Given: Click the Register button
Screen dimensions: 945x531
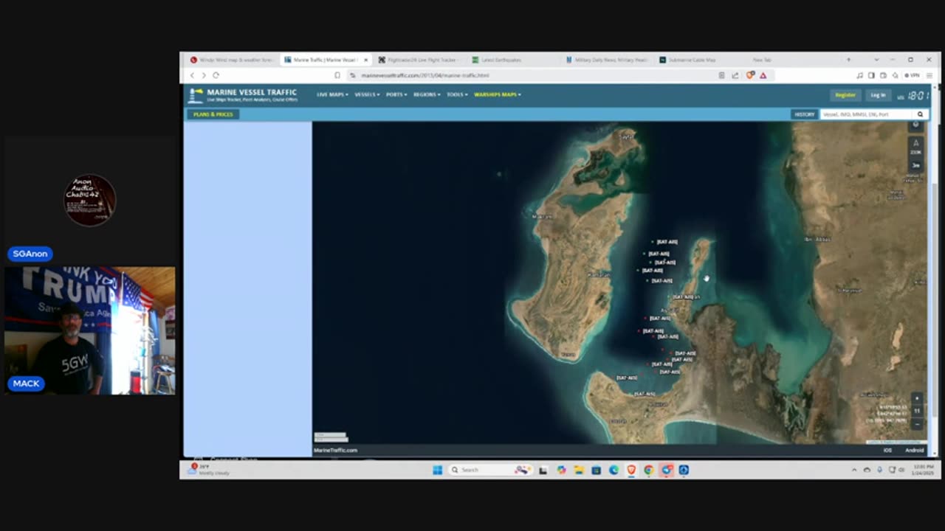Looking at the screenshot, I should pyautogui.click(x=845, y=95).
